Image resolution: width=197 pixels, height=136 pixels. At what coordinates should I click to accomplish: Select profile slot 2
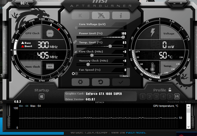click(x=149, y=96)
